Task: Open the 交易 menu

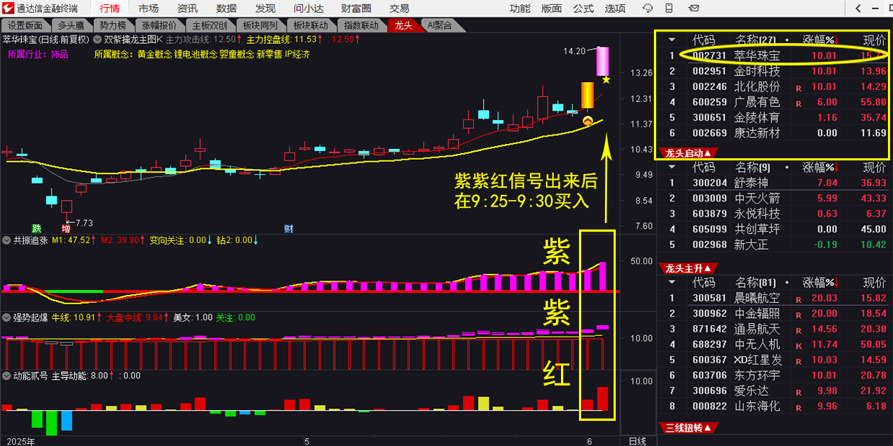Action: [399, 9]
